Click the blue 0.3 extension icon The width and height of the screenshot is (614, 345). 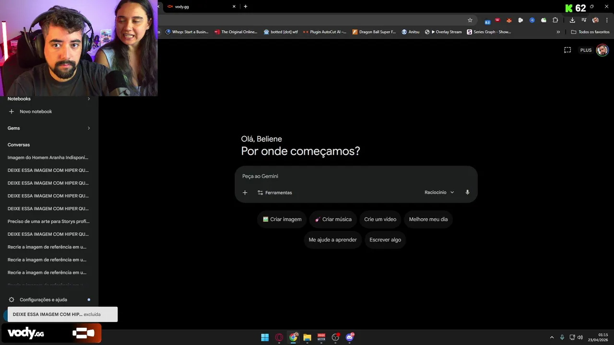pos(487,21)
